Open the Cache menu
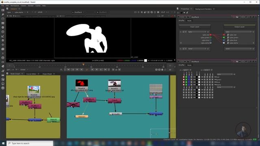Viewport: 260px width, 146px height. pyautogui.click(x=38, y=6)
